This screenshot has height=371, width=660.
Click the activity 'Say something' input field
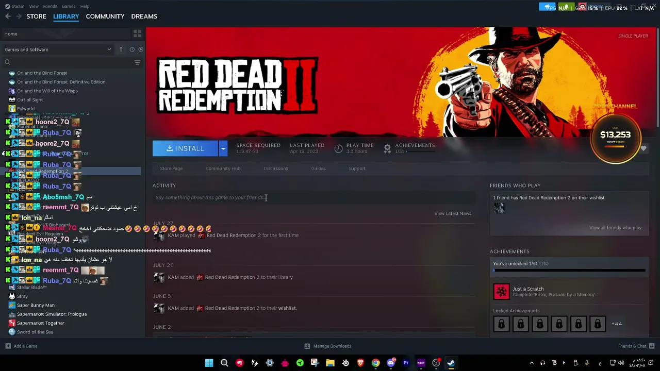coord(314,197)
